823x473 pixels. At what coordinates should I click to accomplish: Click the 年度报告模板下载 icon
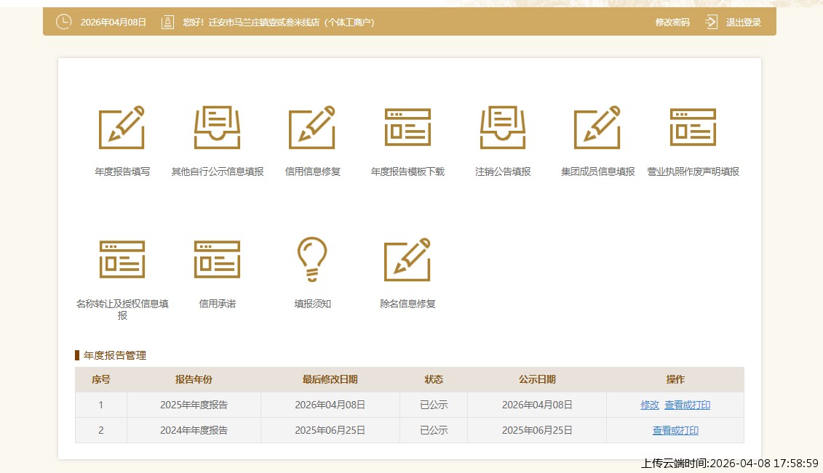(x=407, y=128)
